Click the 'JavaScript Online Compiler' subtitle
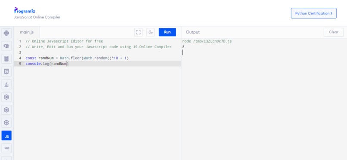The image size is (347, 160). click(37, 17)
